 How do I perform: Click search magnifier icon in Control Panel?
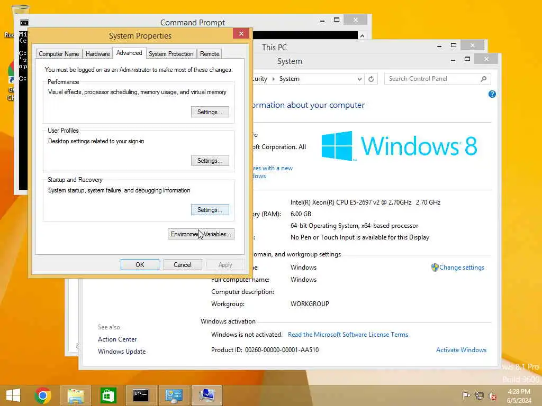coord(484,79)
